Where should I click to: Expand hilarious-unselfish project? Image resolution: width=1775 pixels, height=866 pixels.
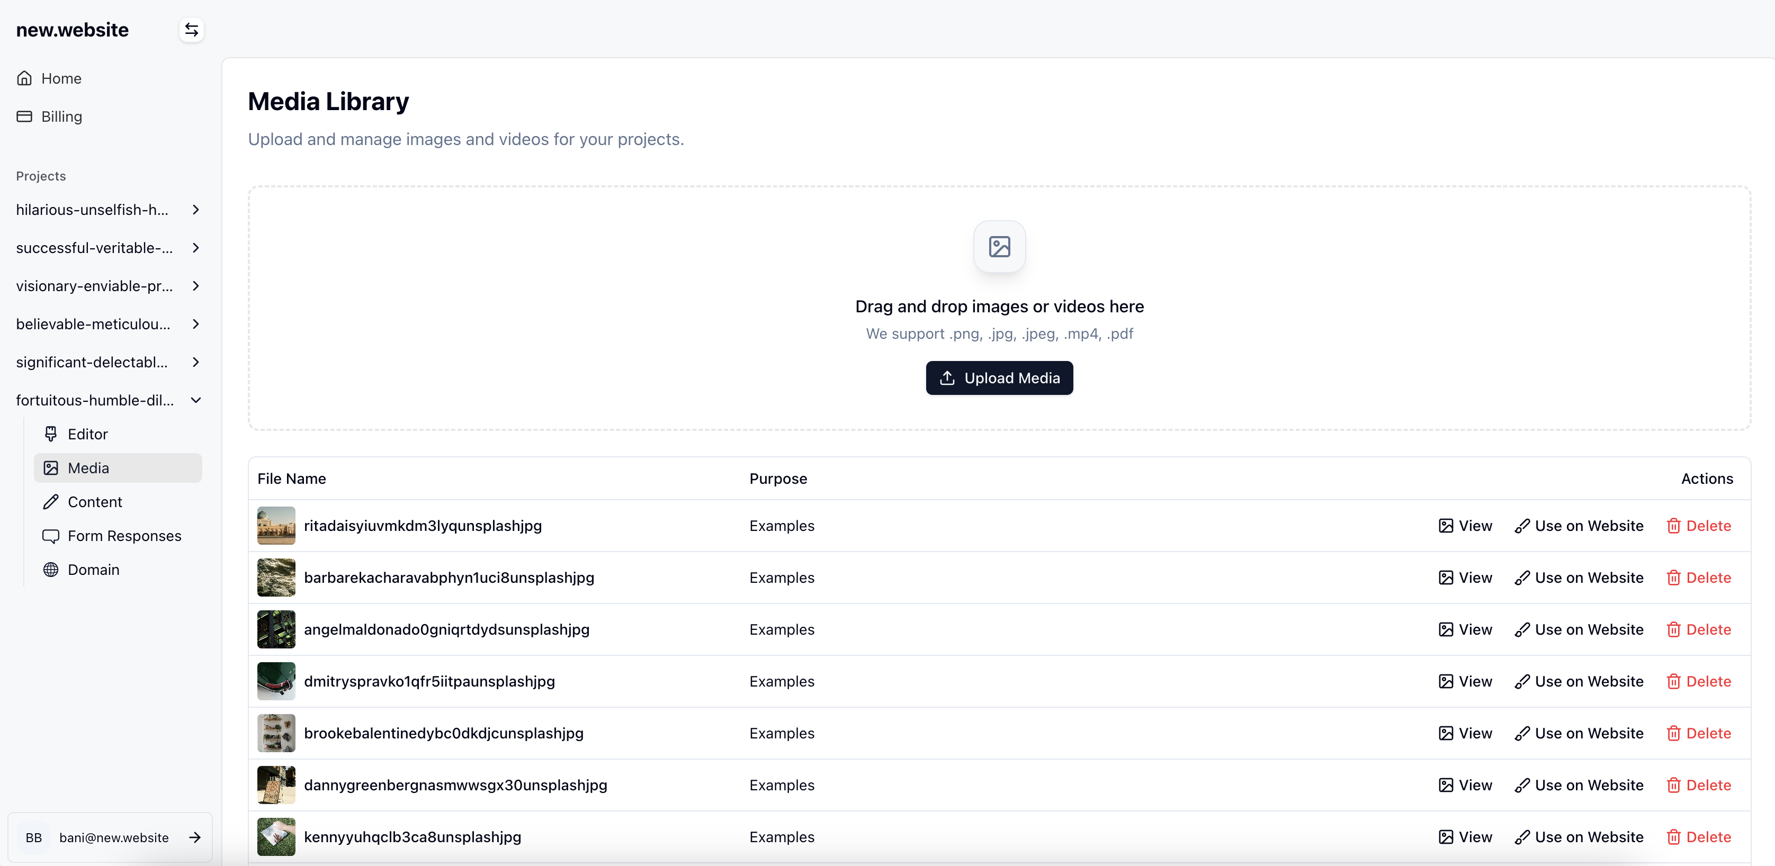click(x=196, y=210)
